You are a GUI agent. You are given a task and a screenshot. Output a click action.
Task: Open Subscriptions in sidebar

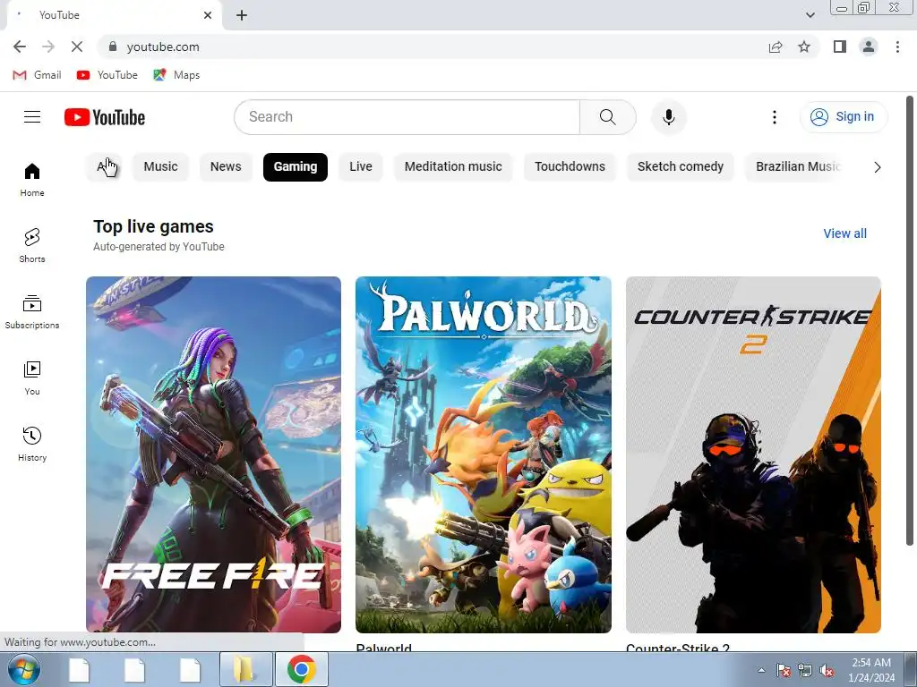(32, 312)
